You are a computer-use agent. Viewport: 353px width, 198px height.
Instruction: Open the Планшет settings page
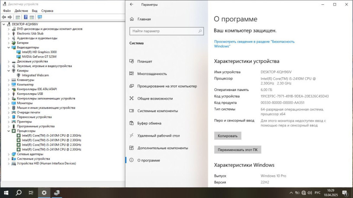click(x=144, y=61)
